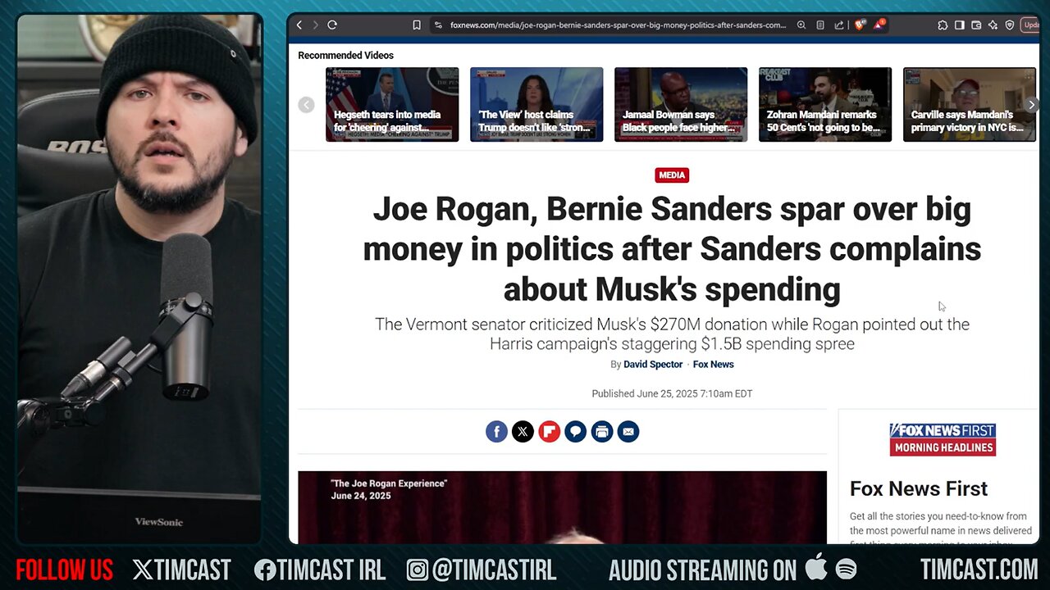1050x590 pixels.
Task: Click the share icon in address bar
Action: point(838,25)
